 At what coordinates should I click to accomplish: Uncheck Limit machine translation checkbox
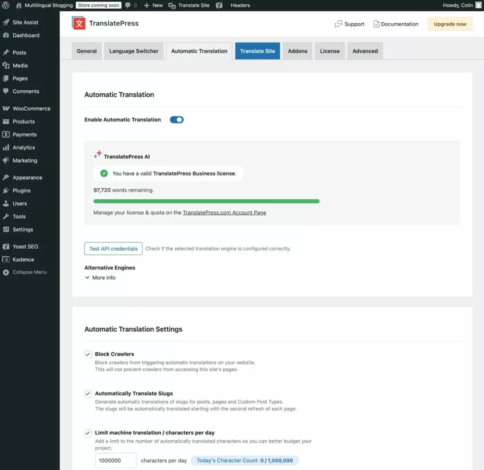[88, 433]
